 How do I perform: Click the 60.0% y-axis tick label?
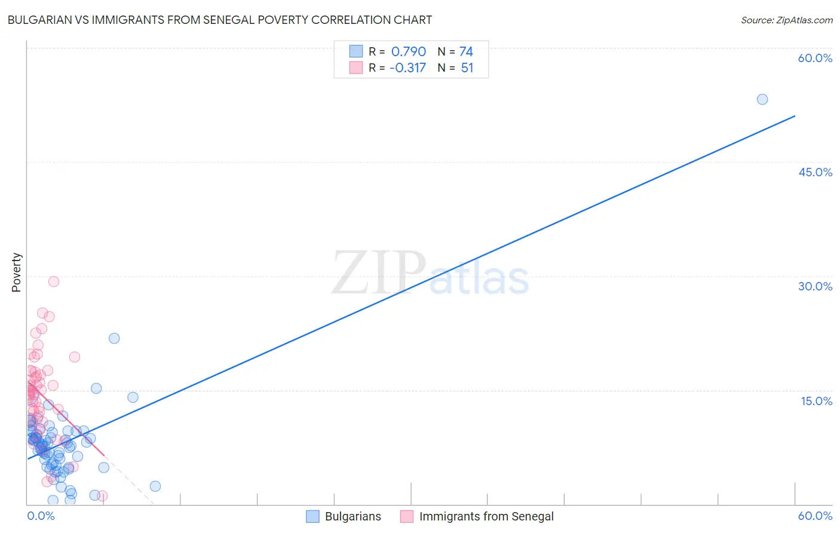pyautogui.click(x=815, y=58)
